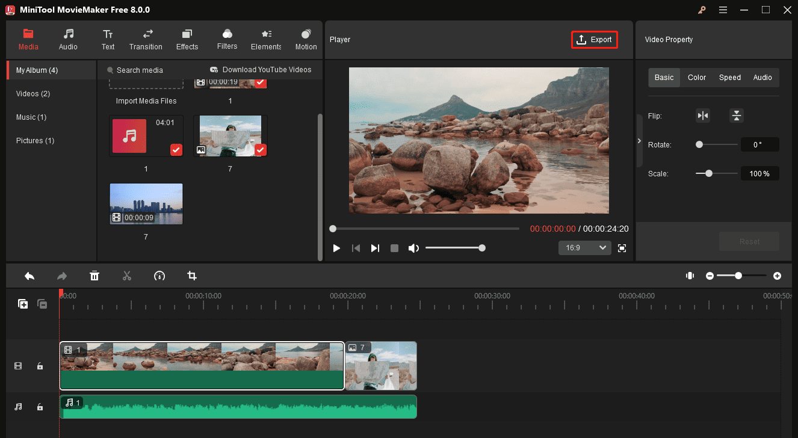798x438 pixels.
Task: Click the Play button in player
Action: 336,248
